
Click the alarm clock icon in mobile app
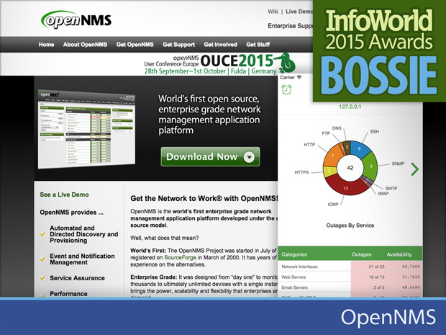click(286, 89)
